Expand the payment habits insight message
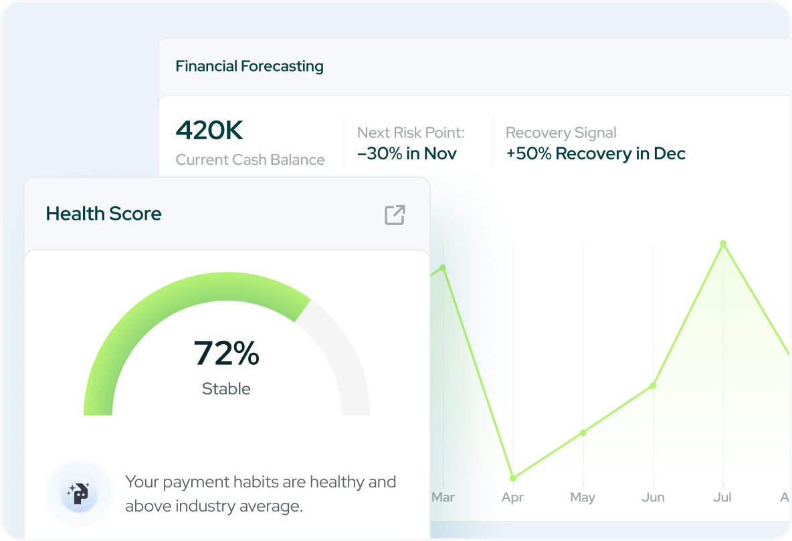The height and width of the screenshot is (541, 792). coord(261,493)
